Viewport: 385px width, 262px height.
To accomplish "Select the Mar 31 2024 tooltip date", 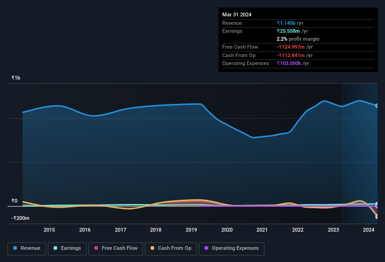I will point(237,15).
